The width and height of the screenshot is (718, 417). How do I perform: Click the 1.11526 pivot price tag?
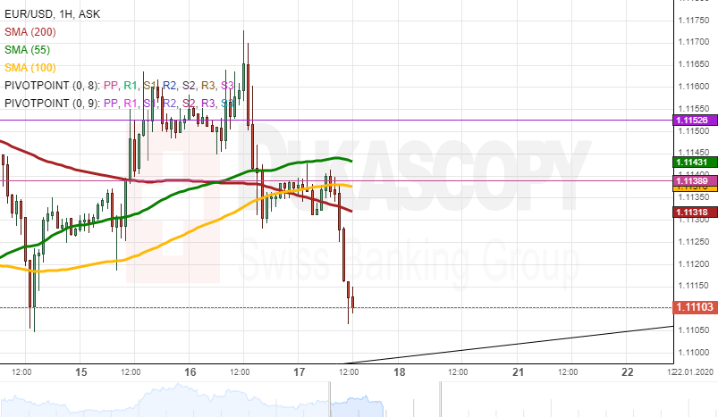(x=693, y=120)
